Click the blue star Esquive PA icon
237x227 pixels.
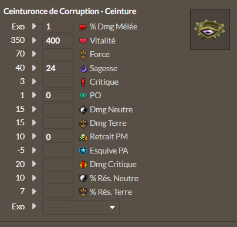point(83,151)
